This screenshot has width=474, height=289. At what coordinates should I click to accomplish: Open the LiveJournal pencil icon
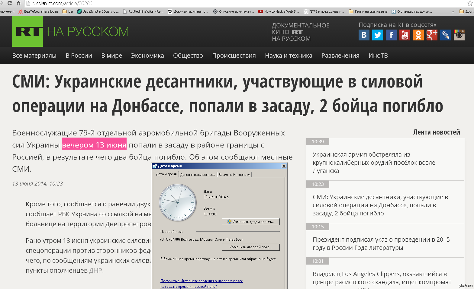pos(445,35)
